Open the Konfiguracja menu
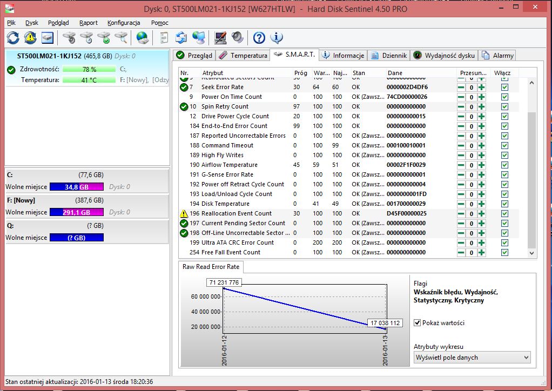 [124, 23]
